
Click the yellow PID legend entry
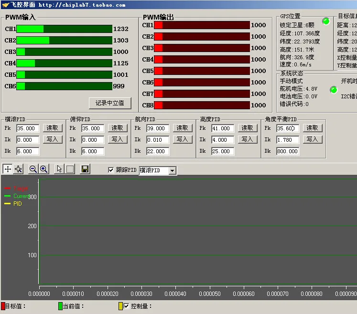pyautogui.click(x=13, y=203)
